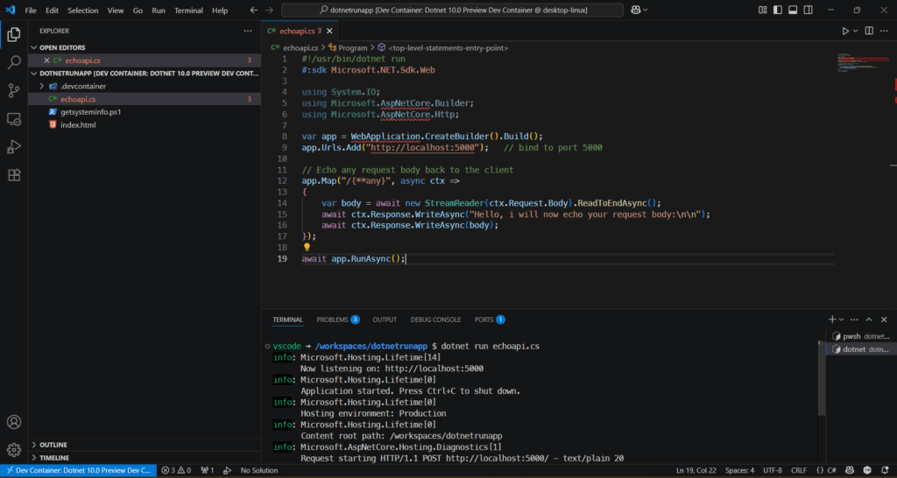Open new terminal launch profile dropdown
The image size is (897, 478).
coord(842,320)
